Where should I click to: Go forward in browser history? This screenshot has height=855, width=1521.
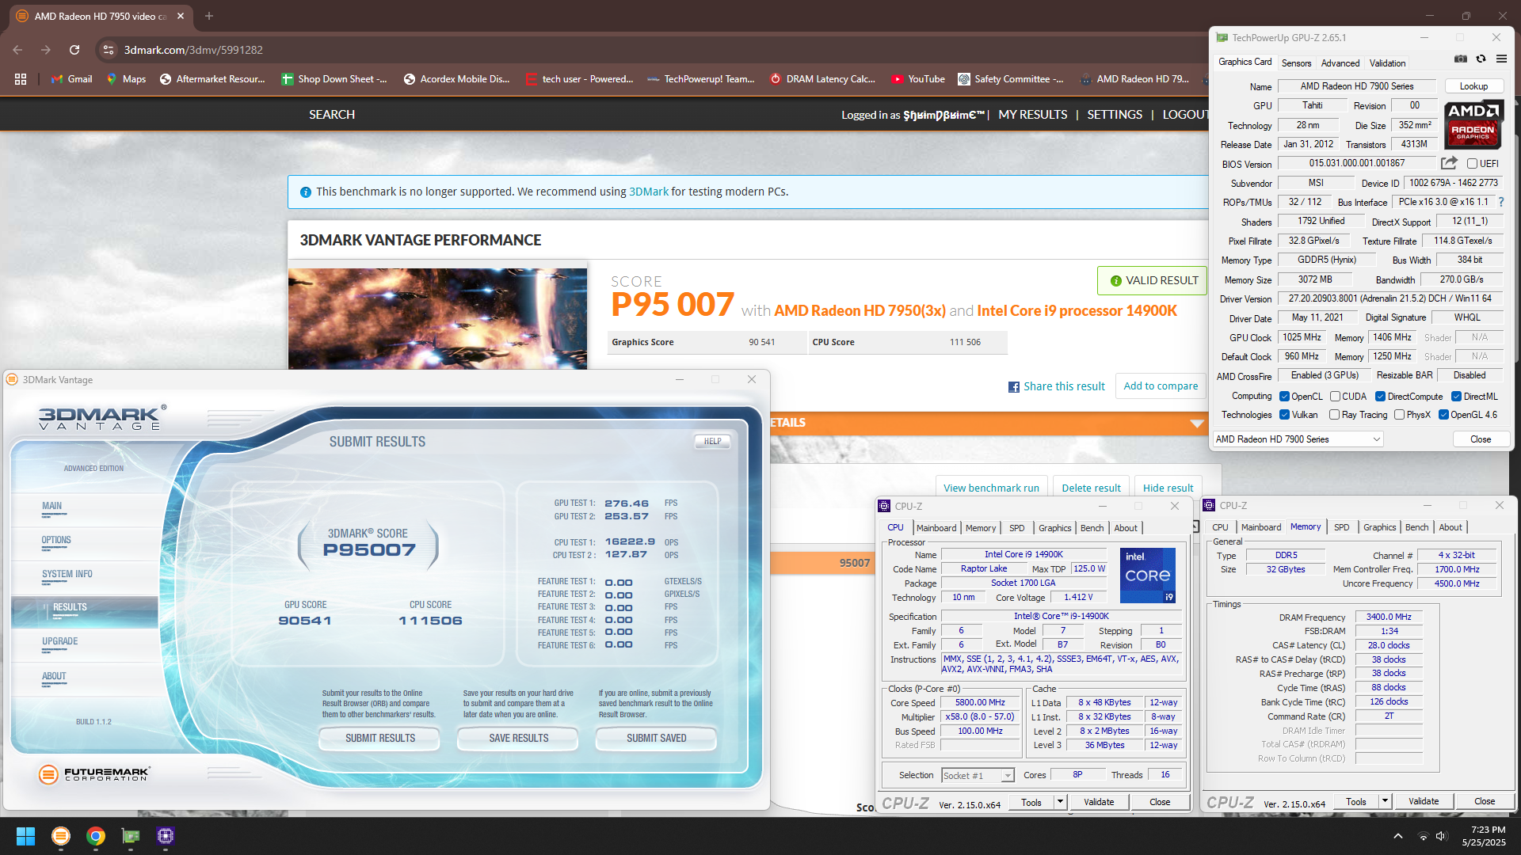pos(46,50)
